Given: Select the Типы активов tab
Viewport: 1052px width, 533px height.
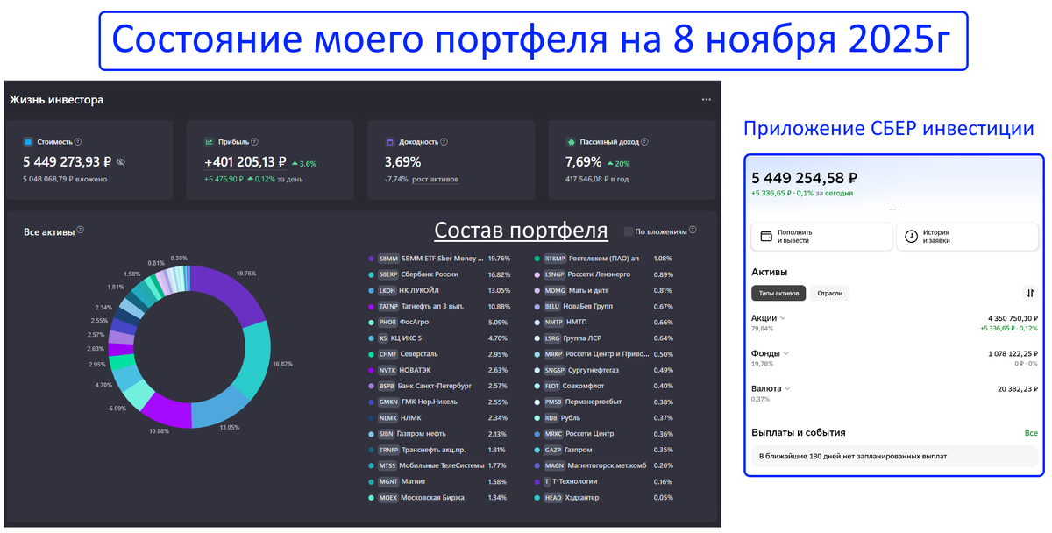Looking at the screenshot, I should click(778, 294).
